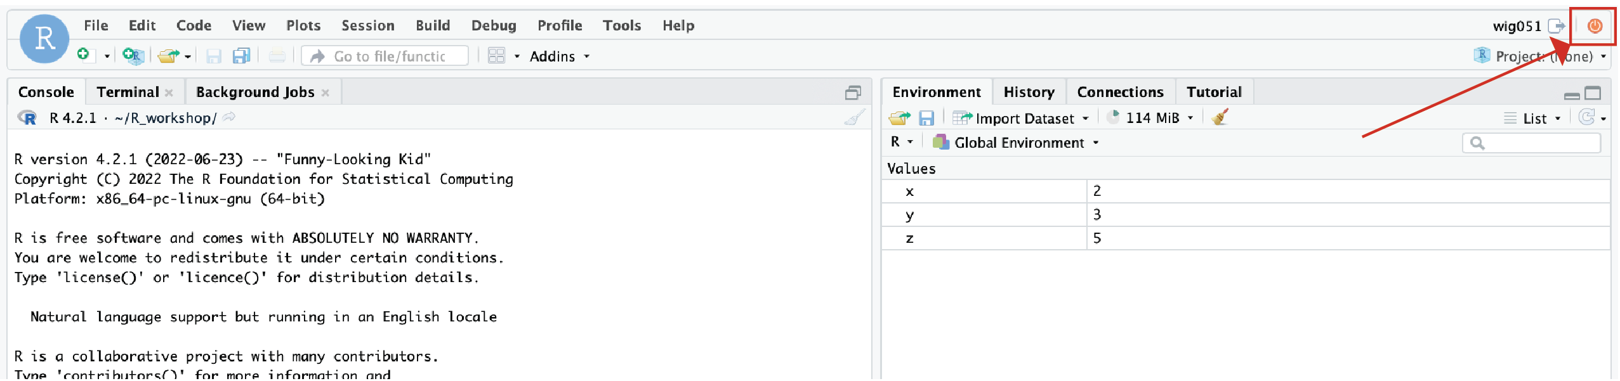Open the Global Environment dropdown

coord(1017,143)
